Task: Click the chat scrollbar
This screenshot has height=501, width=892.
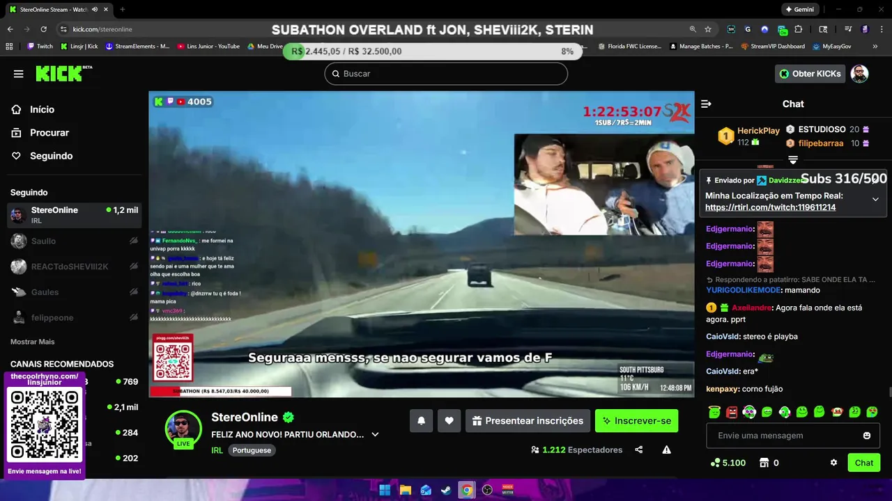Action: pos(889,393)
